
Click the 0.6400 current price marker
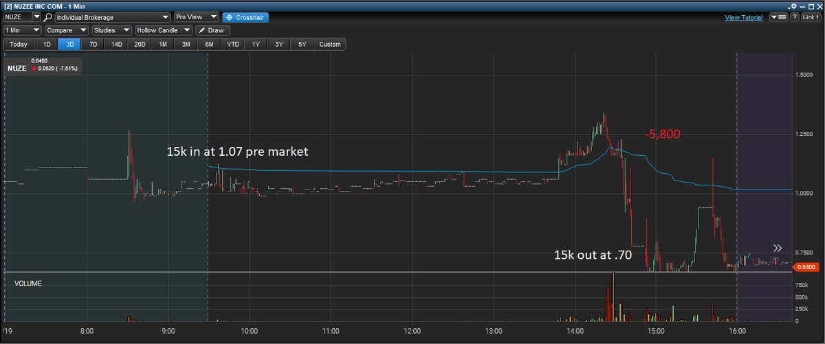[x=806, y=267]
